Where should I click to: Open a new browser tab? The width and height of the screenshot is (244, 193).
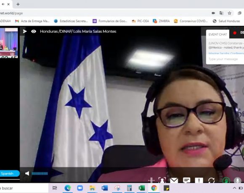(18, 4)
